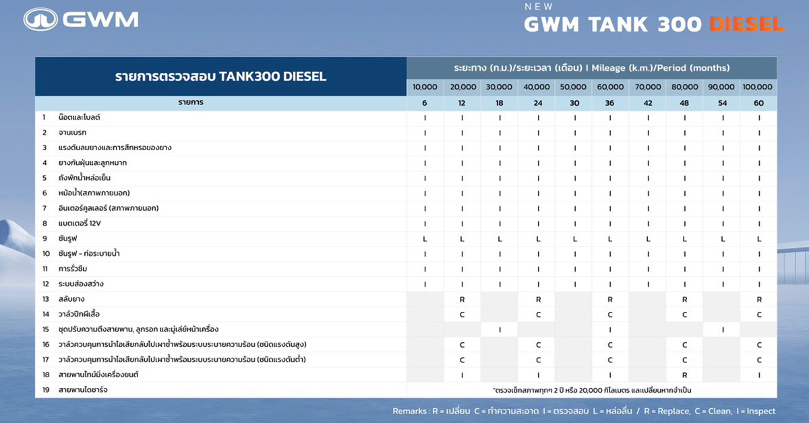
Task: Select the 10,000 km column header
Action: pos(425,87)
